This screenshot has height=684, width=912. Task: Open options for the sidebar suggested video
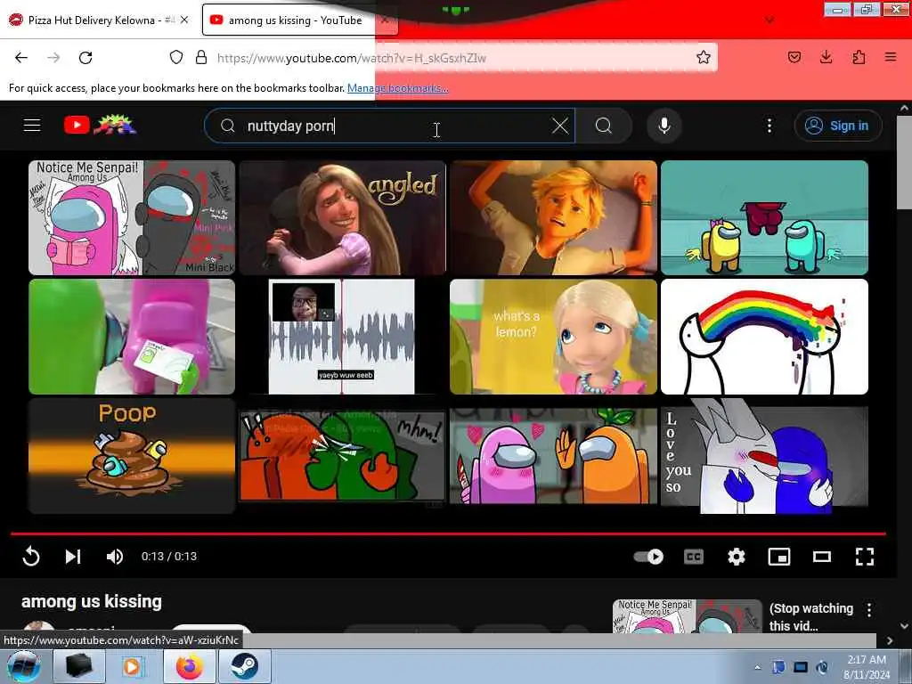pyautogui.click(x=869, y=609)
